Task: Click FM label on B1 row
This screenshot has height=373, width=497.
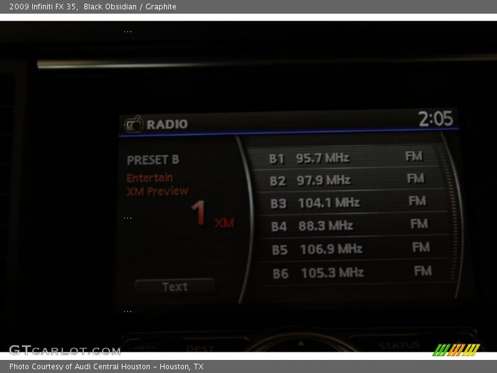Action: [x=414, y=156]
